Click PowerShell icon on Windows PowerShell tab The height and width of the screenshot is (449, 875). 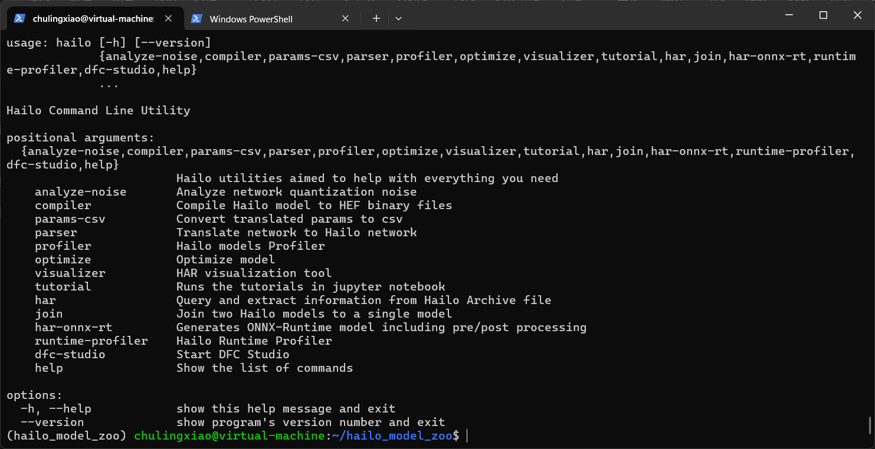(x=197, y=19)
